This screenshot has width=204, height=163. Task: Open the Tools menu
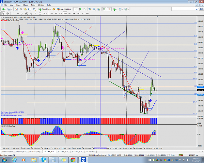coord(33,5)
